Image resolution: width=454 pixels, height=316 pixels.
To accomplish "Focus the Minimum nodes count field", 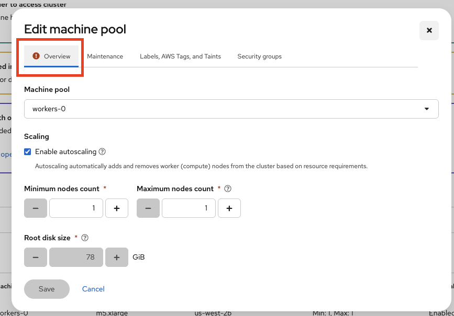I will point(76,208).
